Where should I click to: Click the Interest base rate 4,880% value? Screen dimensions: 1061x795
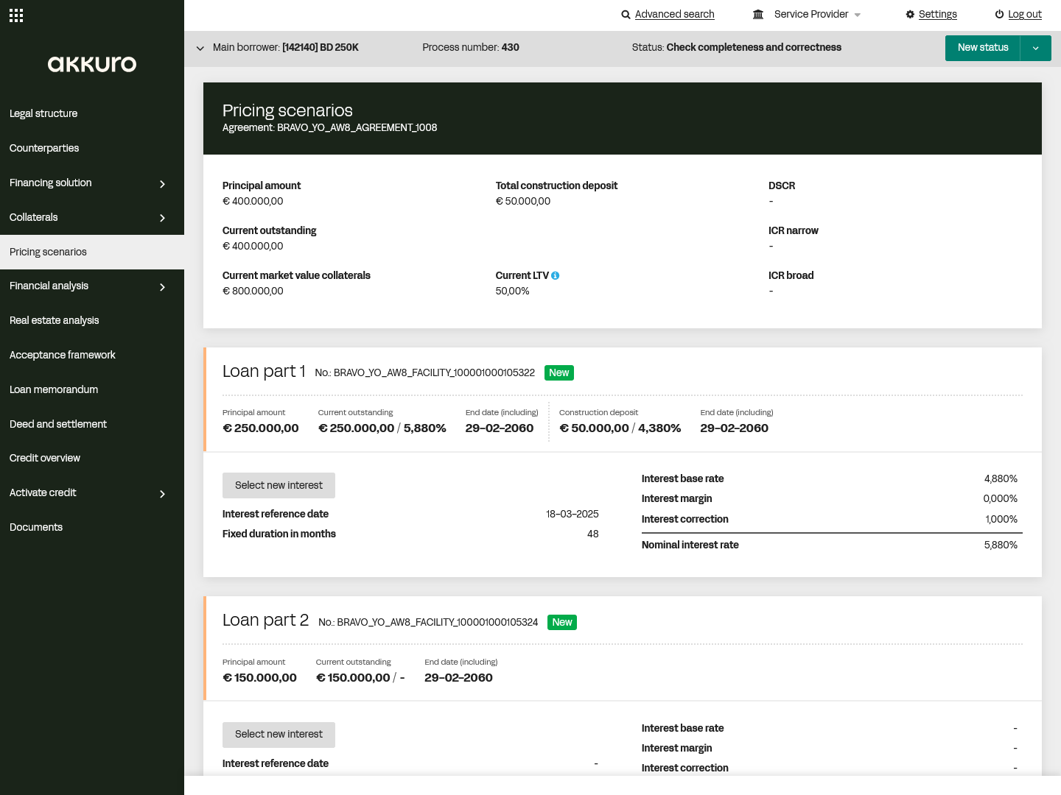pyautogui.click(x=1001, y=478)
